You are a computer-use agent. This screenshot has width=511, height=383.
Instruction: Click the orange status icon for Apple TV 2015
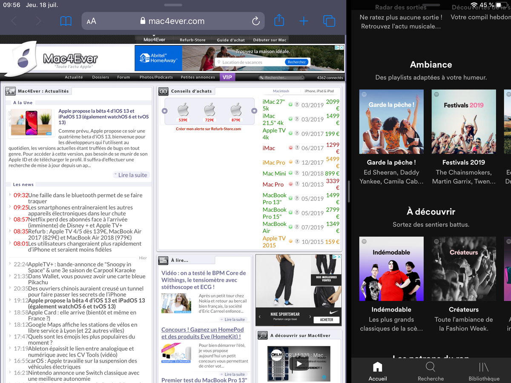coord(290,241)
